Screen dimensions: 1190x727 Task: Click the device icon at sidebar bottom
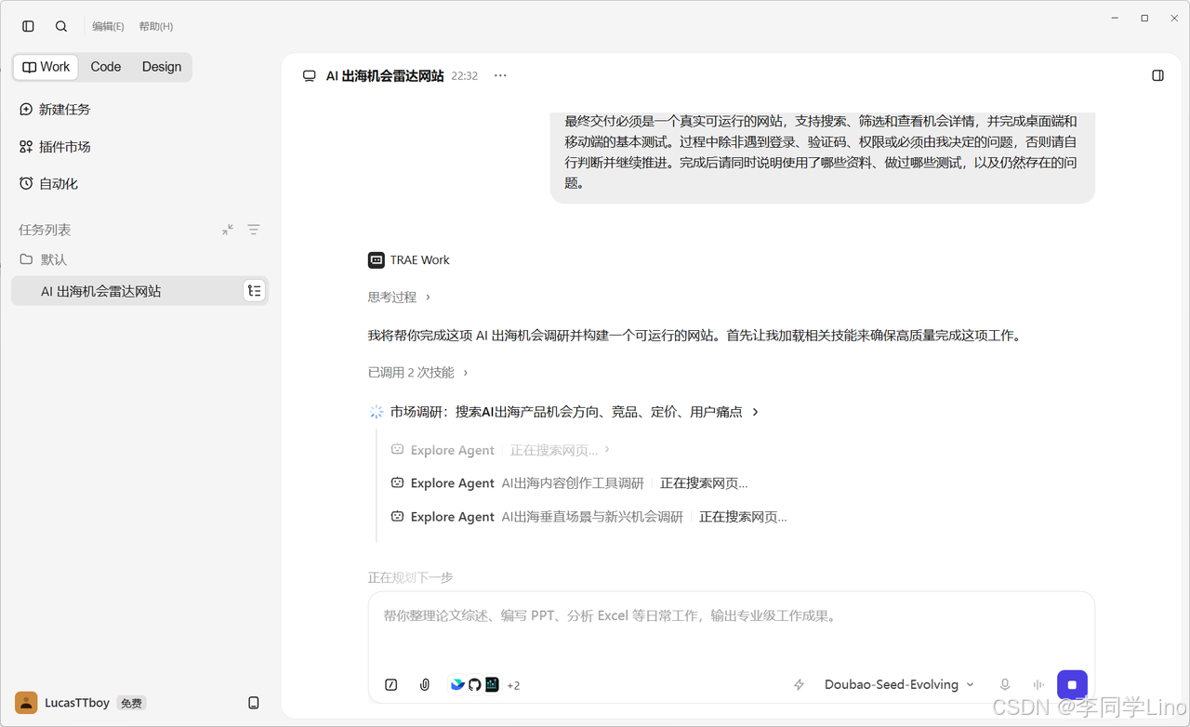tap(254, 703)
